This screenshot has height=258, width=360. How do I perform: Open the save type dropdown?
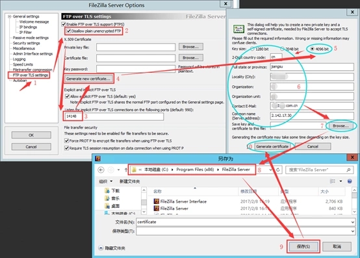coord(352,231)
